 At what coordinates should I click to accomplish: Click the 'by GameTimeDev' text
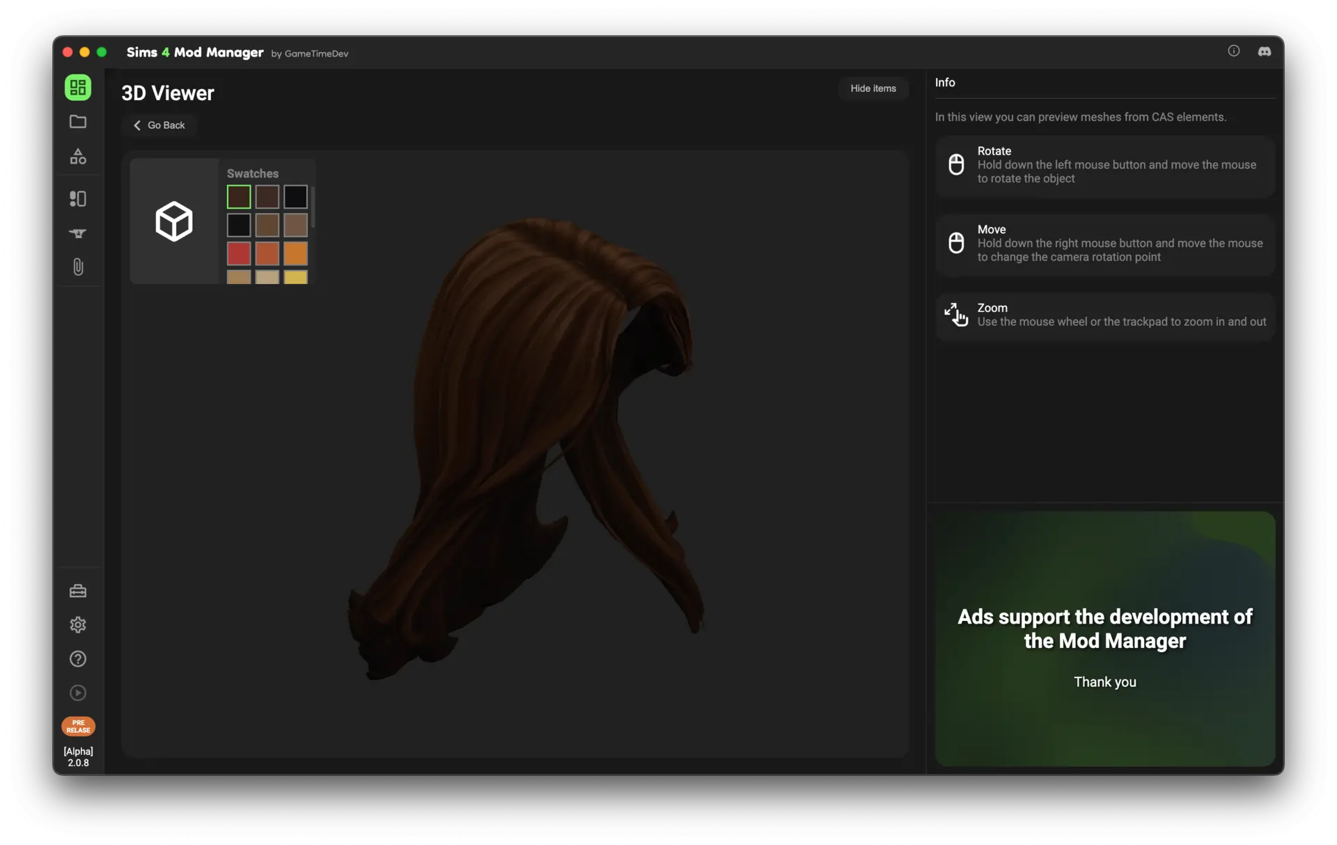(310, 54)
